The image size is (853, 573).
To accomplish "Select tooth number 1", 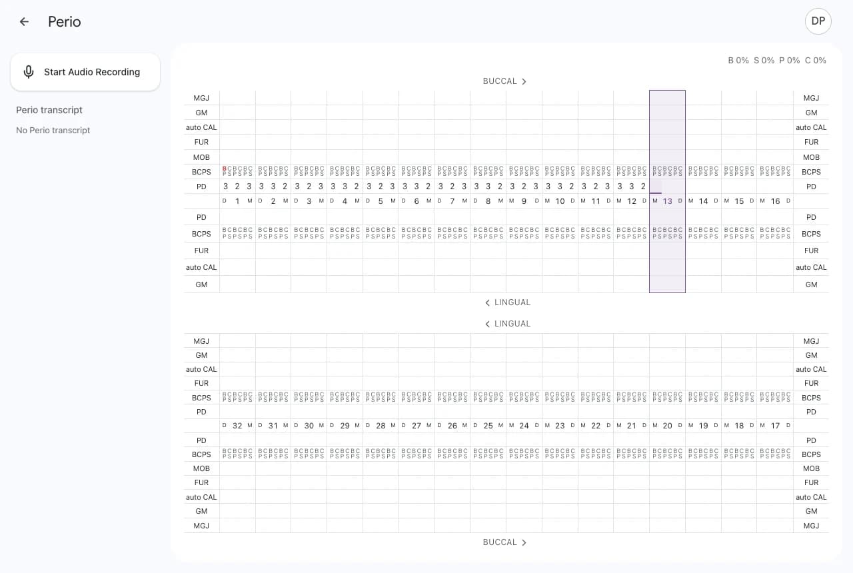I will click(237, 201).
